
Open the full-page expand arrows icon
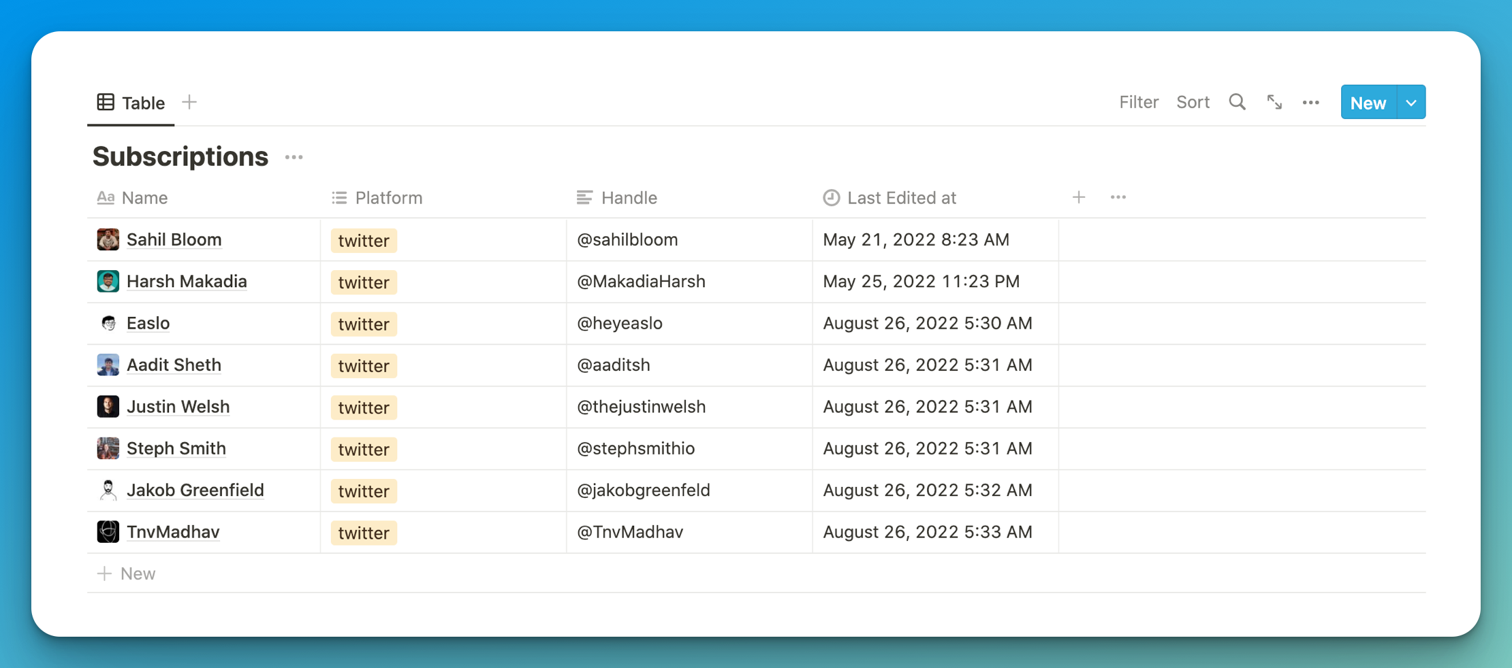click(1274, 102)
